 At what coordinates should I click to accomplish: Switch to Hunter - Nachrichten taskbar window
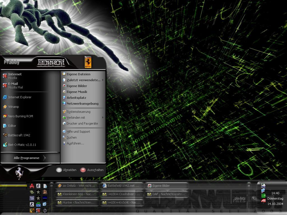(77, 202)
